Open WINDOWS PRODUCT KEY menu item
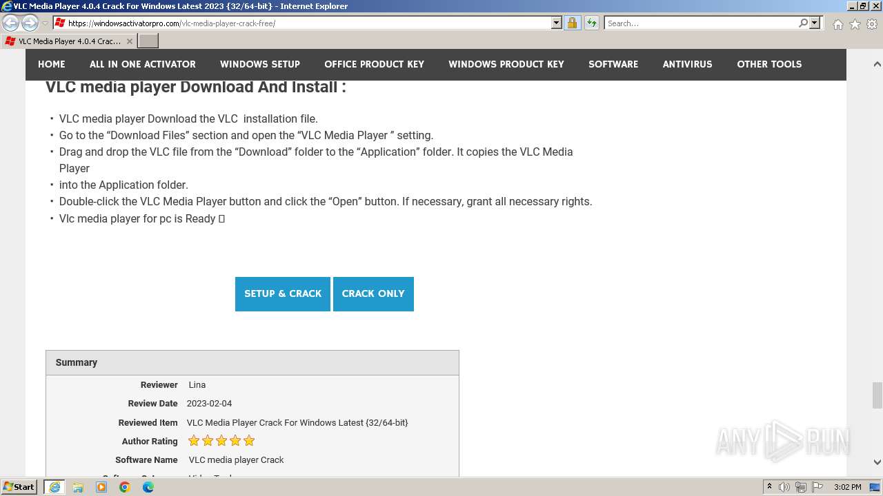Image resolution: width=883 pixels, height=496 pixels. [x=506, y=64]
